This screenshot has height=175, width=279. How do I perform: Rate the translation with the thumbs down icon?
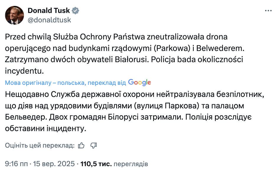coord(94,145)
